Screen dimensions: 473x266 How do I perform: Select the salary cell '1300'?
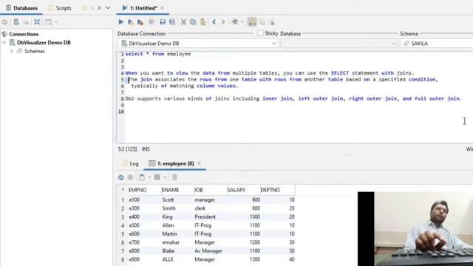tap(243, 259)
